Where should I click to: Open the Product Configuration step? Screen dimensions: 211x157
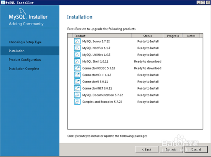pyautogui.click(x=25, y=60)
